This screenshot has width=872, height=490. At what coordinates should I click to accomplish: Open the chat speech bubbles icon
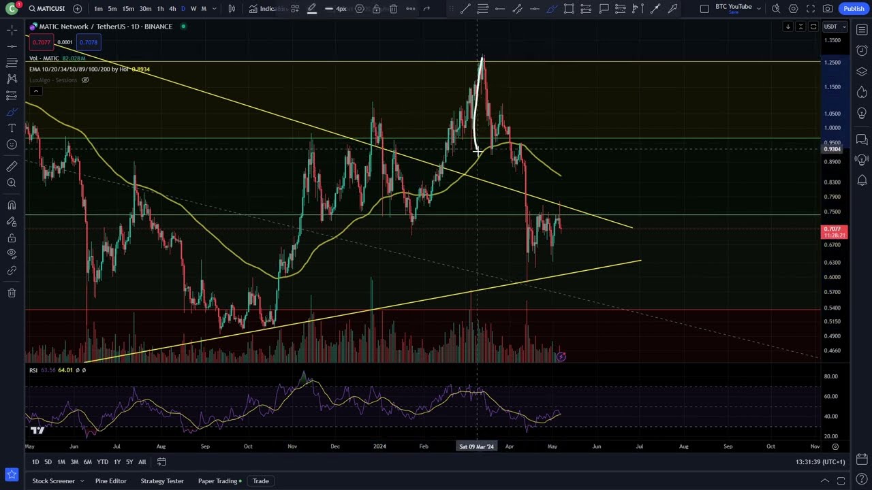pyautogui.click(x=862, y=140)
